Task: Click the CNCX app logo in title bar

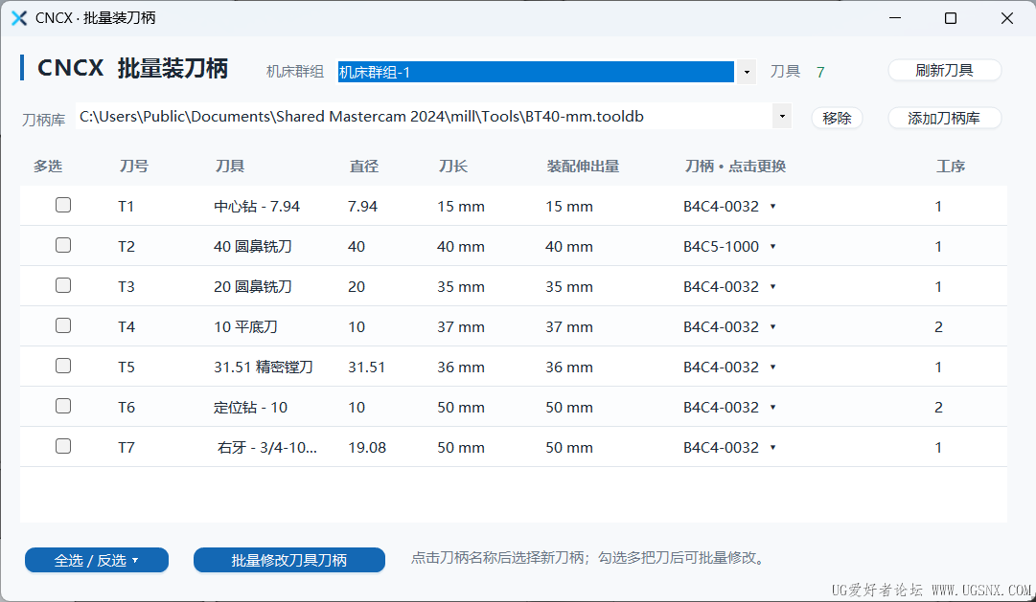Action: 19,18
